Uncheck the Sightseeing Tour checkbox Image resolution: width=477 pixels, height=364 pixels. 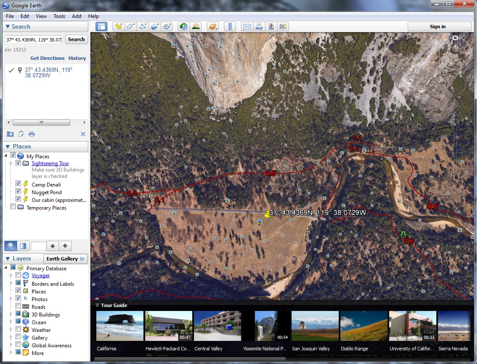(x=18, y=163)
